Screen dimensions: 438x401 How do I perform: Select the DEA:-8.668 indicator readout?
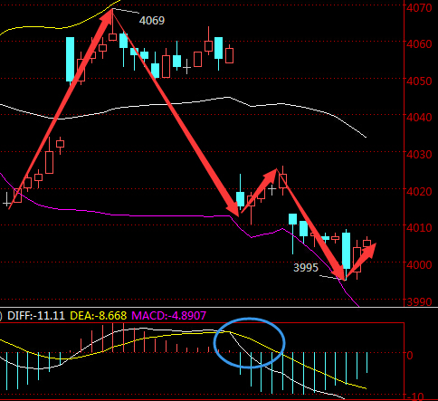[99, 316]
